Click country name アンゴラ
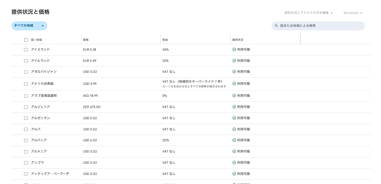381x184 pixels. [37, 163]
